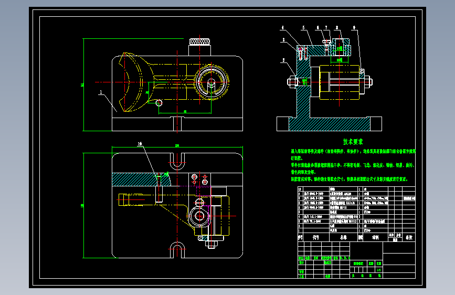Select balloon number 5 above section view
Image resolution: width=455 pixels, height=295 pixels.
(303, 28)
